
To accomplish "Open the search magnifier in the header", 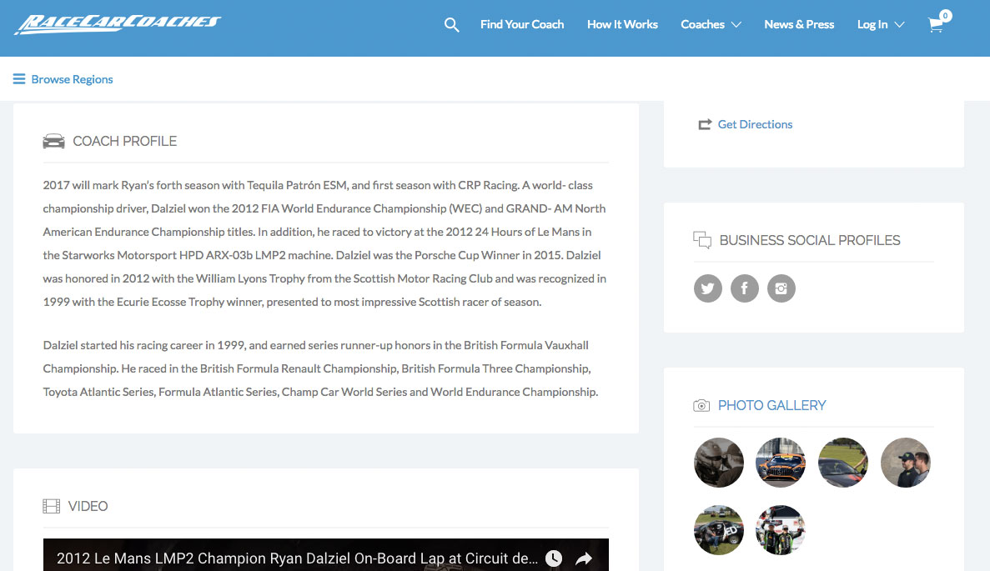I will 451,25.
